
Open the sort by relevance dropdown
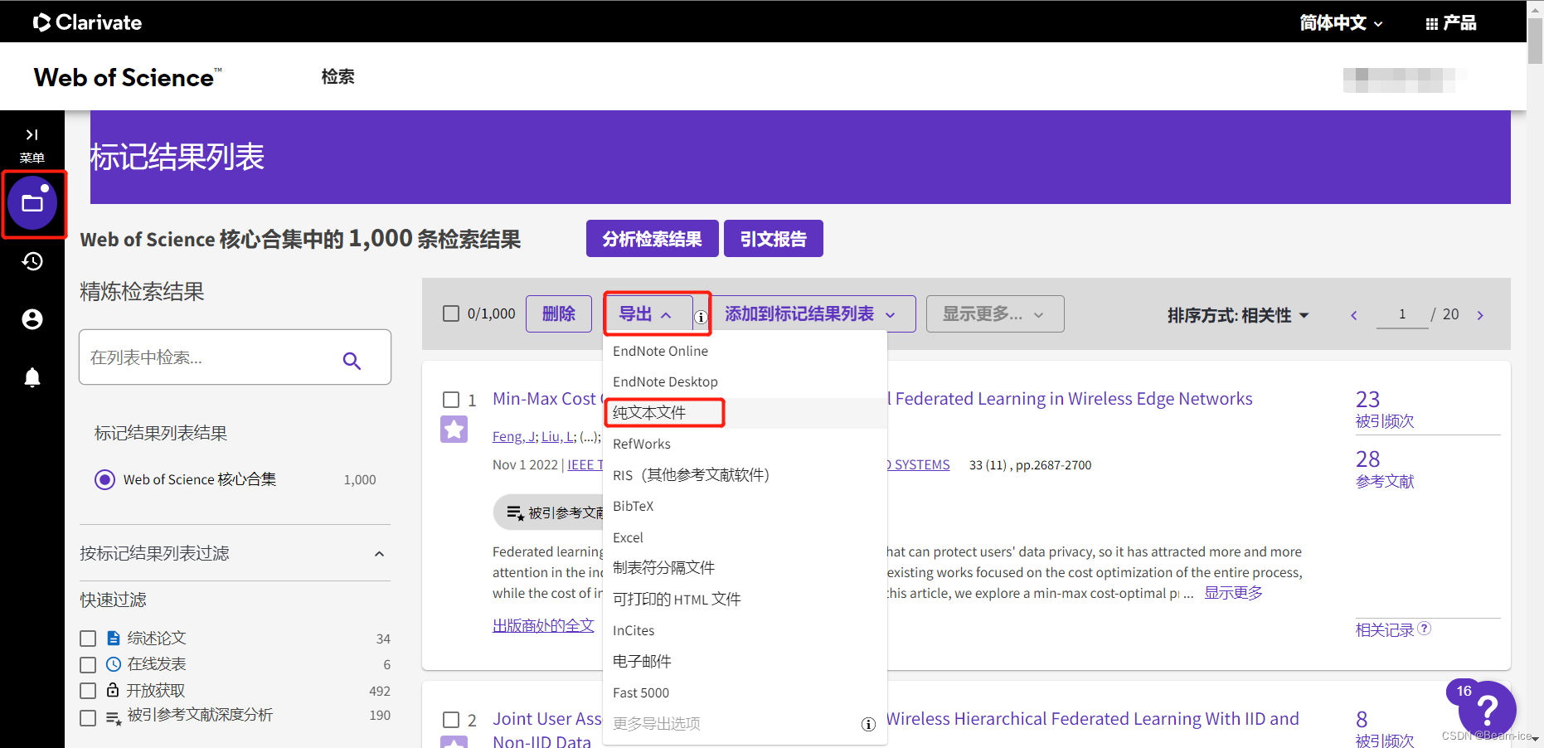[x=1238, y=315]
